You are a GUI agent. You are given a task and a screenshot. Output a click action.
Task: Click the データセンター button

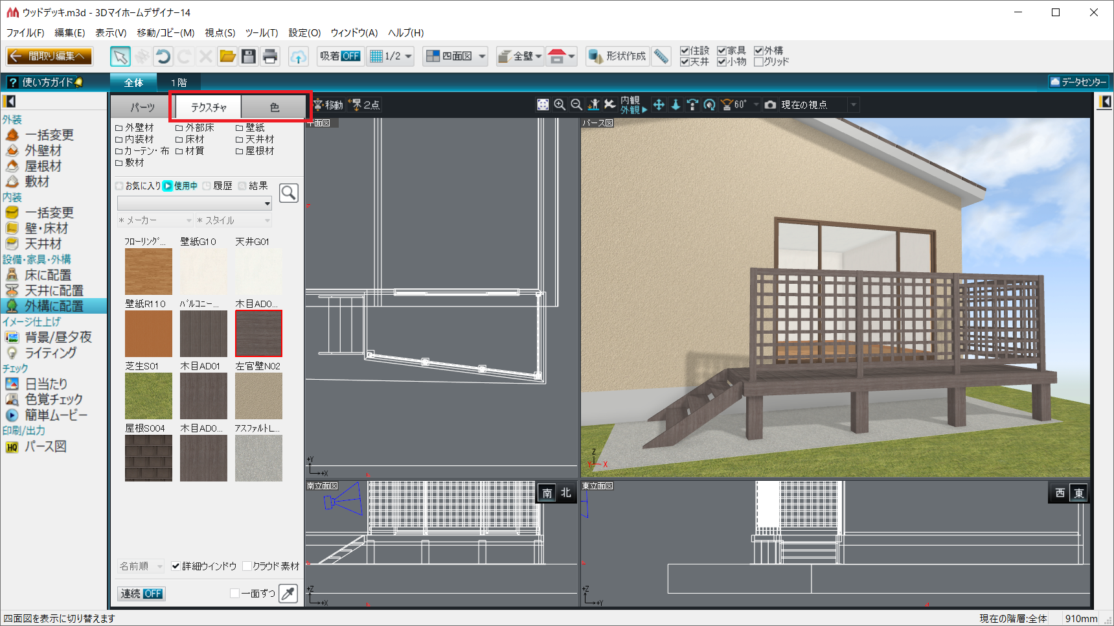[x=1078, y=82]
